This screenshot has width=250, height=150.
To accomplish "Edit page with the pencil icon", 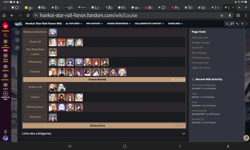I will click(x=17, y=48).
